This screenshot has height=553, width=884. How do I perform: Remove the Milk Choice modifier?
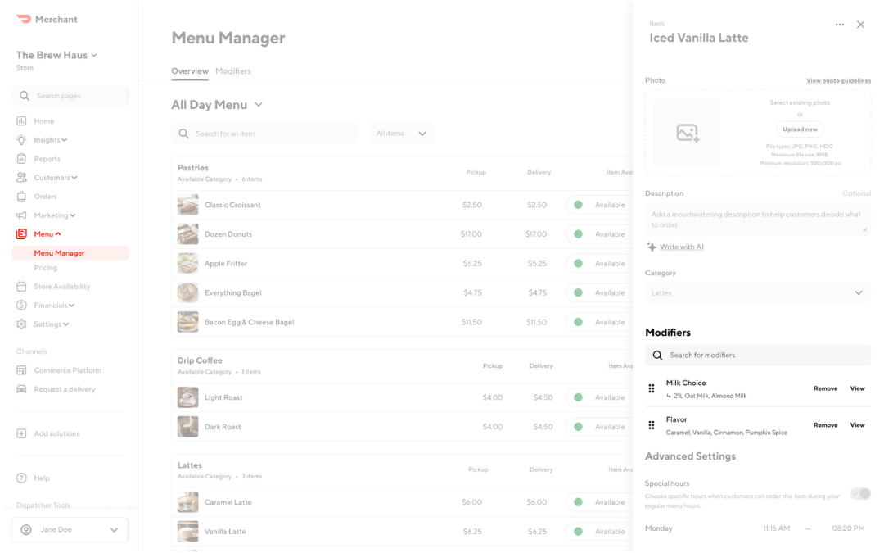coord(825,388)
